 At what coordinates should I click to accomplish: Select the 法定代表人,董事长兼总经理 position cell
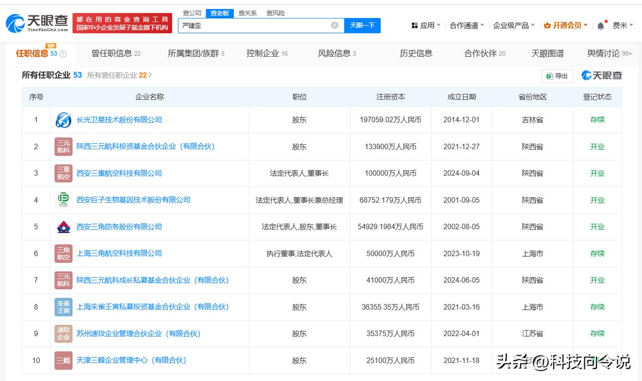[x=299, y=200]
